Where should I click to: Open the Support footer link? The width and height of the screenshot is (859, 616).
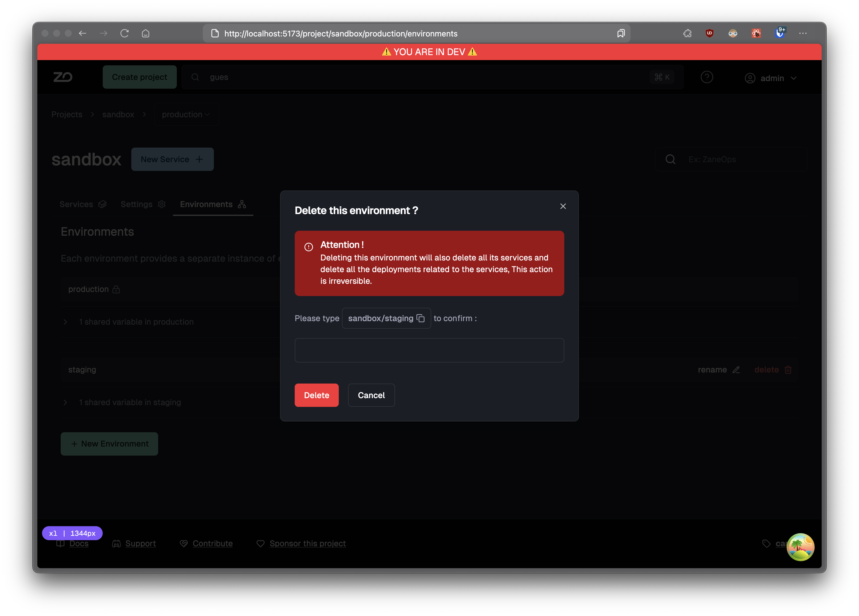140,543
